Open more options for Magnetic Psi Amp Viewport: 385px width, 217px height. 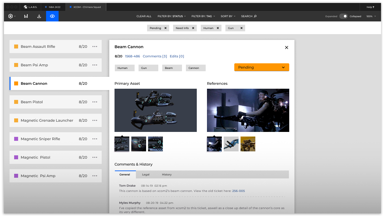tap(95, 176)
